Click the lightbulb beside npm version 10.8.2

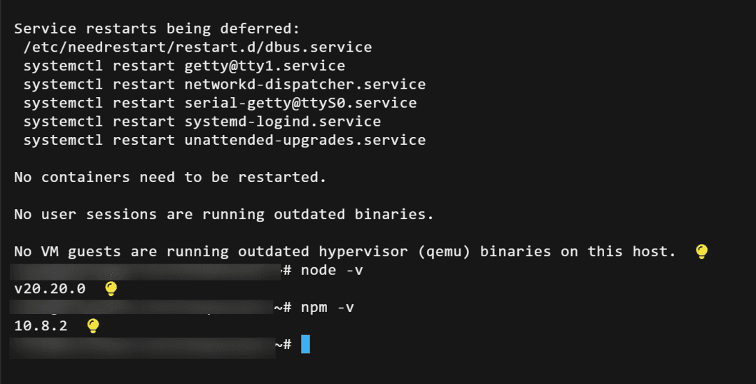coord(92,325)
